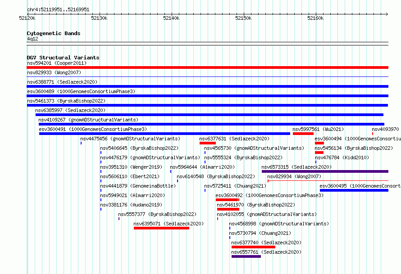The image size is (401, 274).
Task: Select the blue bar under esv3600495
Action: click(354, 190)
